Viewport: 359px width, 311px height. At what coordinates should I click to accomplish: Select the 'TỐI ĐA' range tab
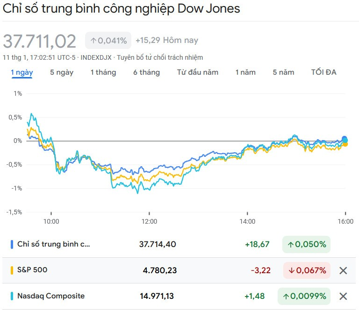pos(323,72)
